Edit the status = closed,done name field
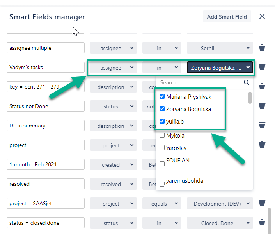The height and width of the screenshot is (234, 275). coord(46,223)
